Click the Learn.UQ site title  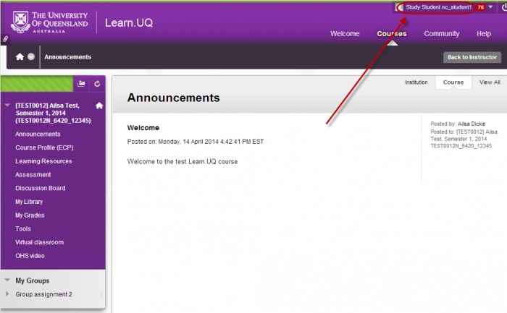(x=129, y=22)
